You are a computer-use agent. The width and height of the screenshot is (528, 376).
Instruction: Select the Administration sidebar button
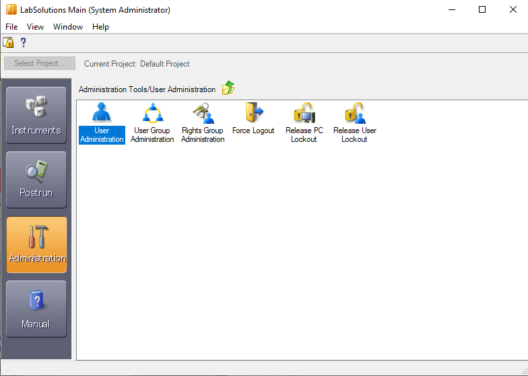pyautogui.click(x=36, y=245)
